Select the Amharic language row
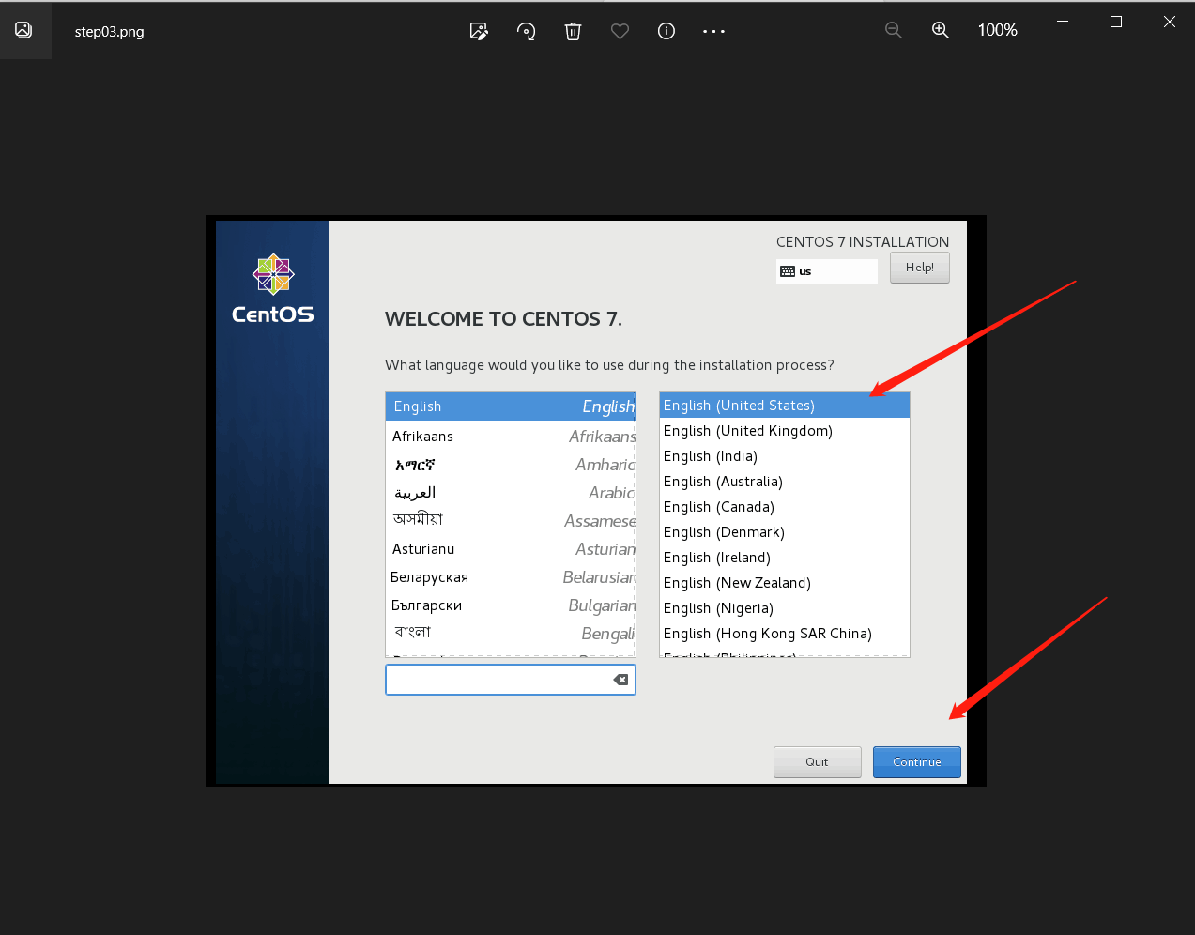The image size is (1195, 935). 511,465
